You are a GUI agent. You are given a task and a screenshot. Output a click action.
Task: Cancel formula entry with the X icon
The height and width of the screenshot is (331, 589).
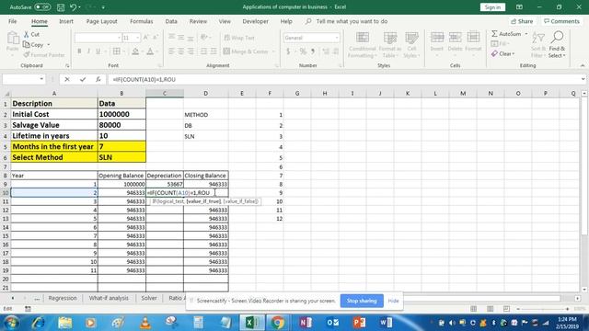click(x=67, y=79)
